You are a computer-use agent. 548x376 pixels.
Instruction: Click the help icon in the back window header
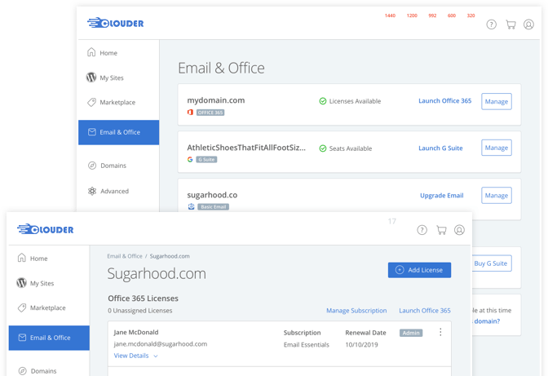pos(491,24)
